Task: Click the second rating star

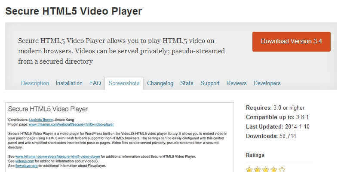Action: 257,169
